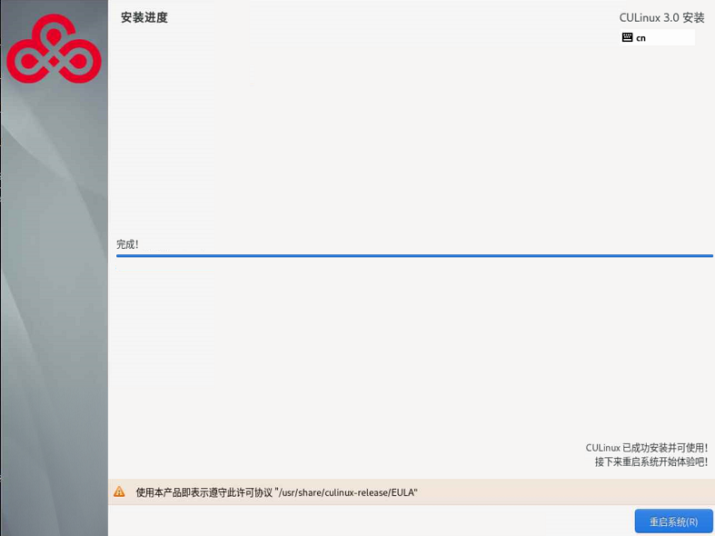
Task: Click the 重启系统(R) reboot button
Action: point(673,521)
